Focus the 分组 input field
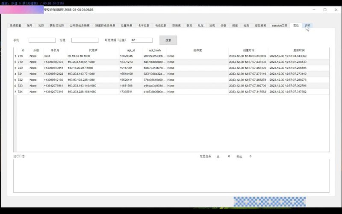The image size is (342, 214). pos(85,40)
